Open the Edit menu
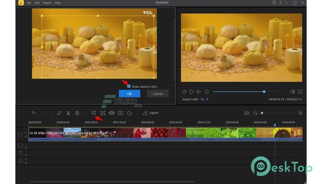Screen dimensions: 322x184 (37, 3)
